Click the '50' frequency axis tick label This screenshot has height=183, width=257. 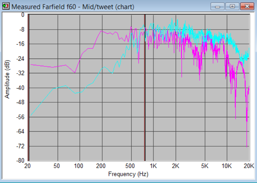pyautogui.click(x=57, y=166)
